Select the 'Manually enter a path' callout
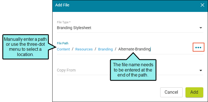 coord(25,47)
